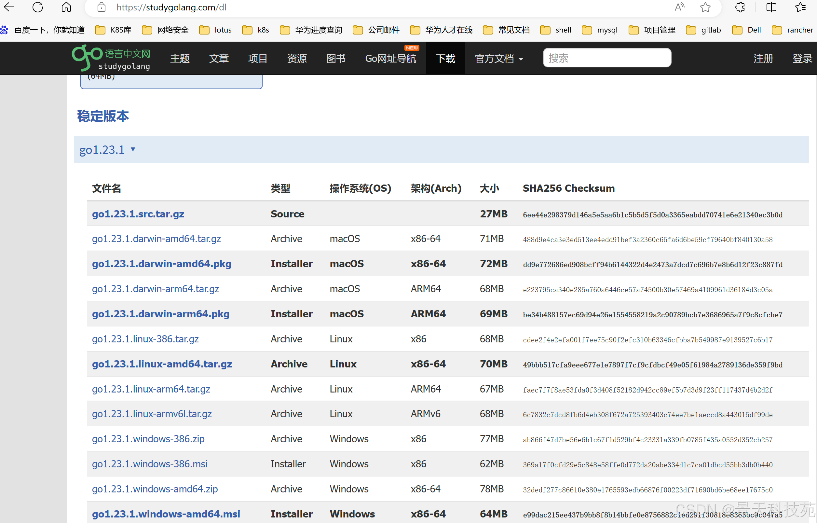Open the shell bookmark folder

[x=556, y=30]
